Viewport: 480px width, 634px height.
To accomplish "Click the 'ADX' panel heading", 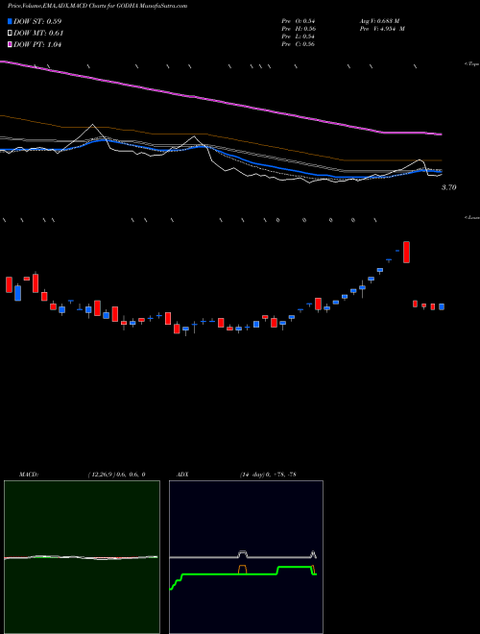I will click(x=182, y=475).
